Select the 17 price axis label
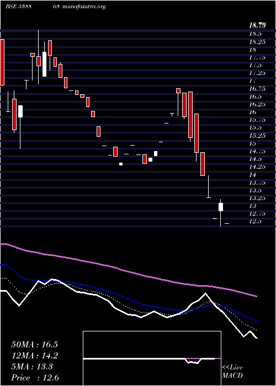This screenshot has width=276, height=386. pyautogui.click(x=253, y=81)
